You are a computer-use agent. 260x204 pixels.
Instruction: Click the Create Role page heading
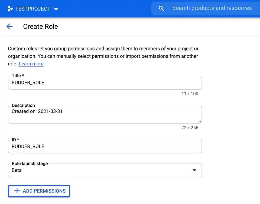point(41,26)
